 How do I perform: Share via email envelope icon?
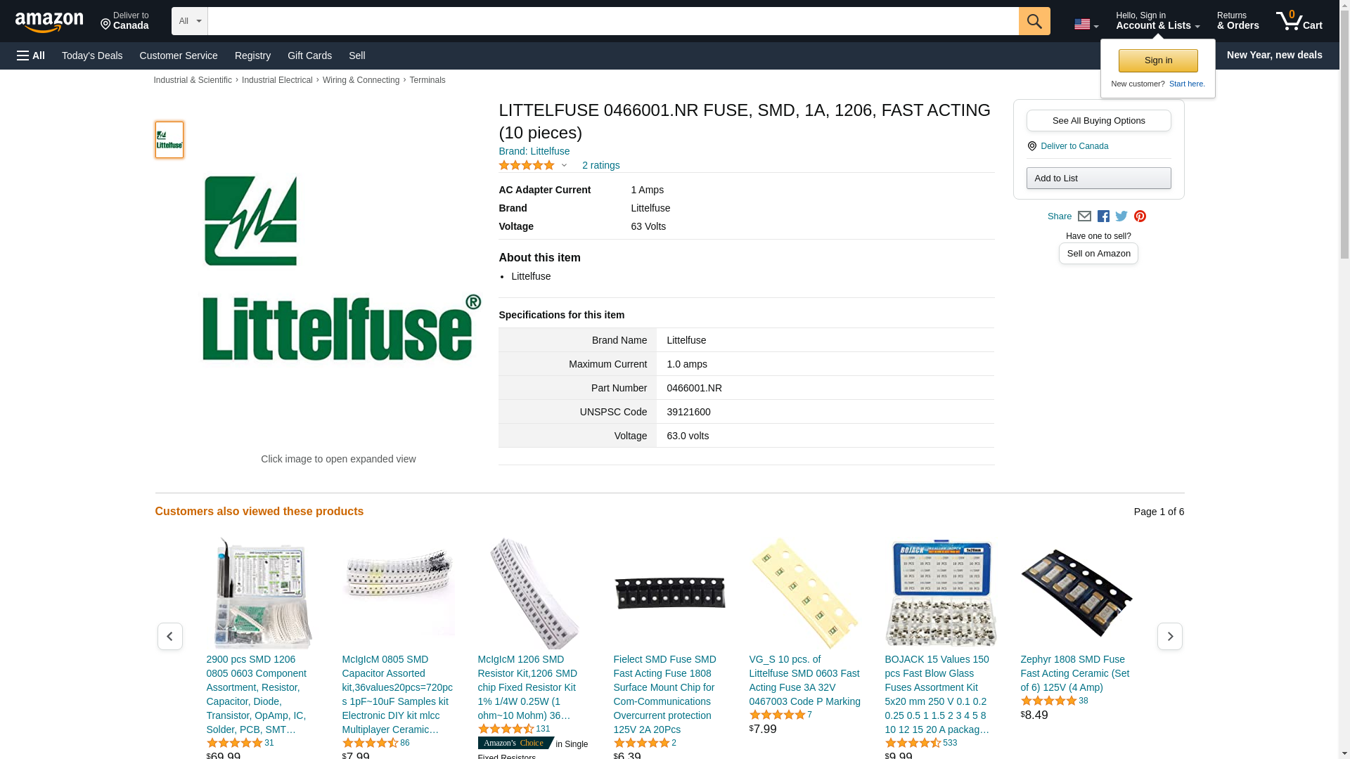pos(1084,216)
